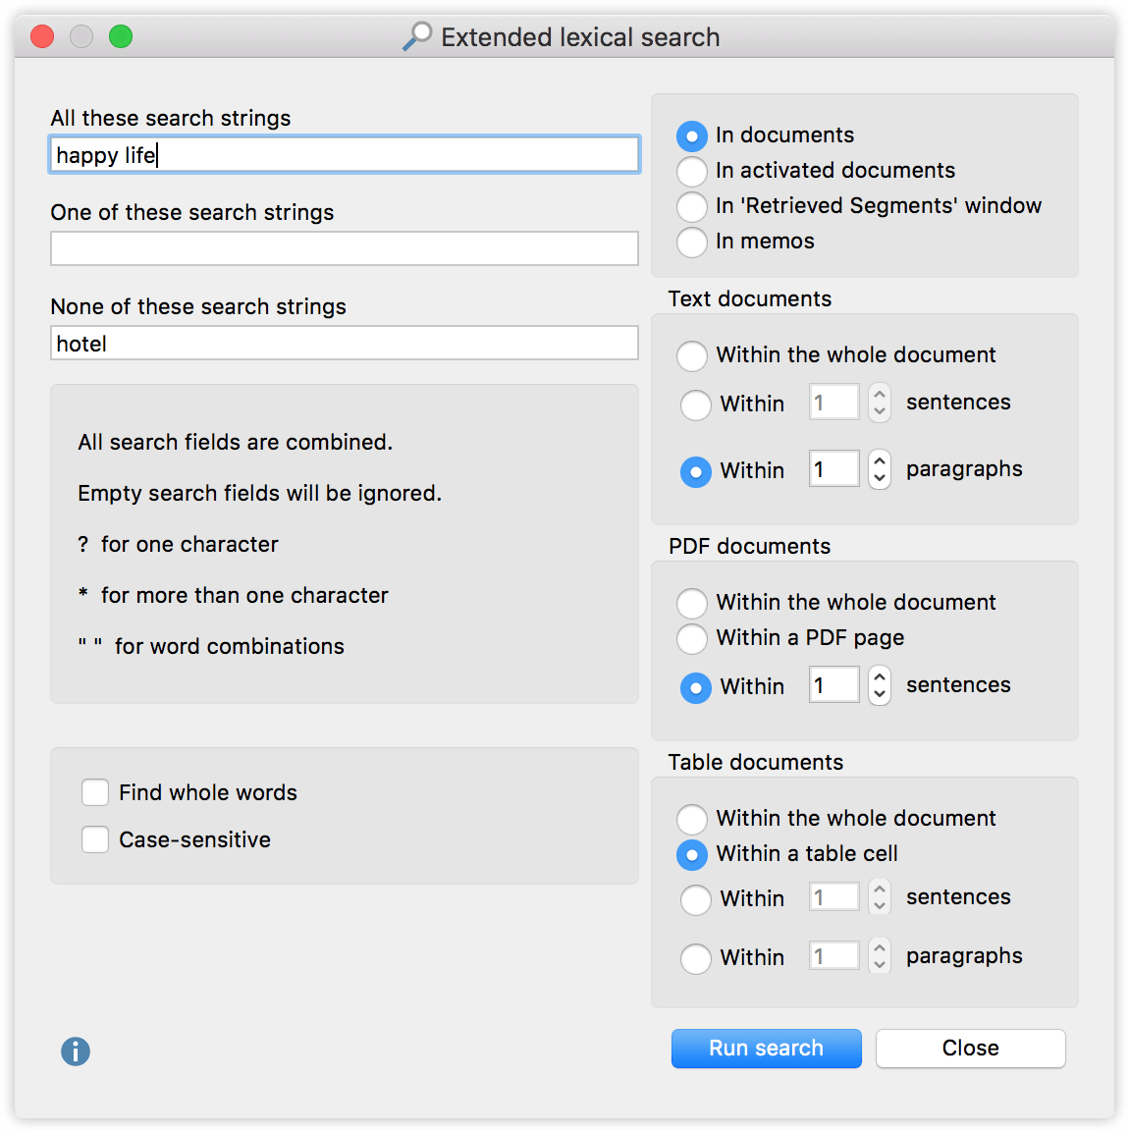Click the Run search button
Screen dimensions: 1129x1133
(x=767, y=1049)
